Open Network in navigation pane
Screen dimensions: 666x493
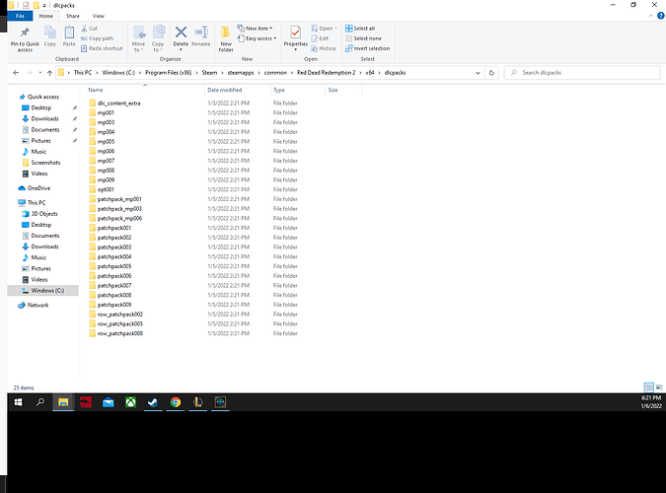(x=37, y=305)
